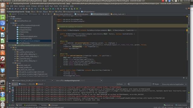Switch to the MainActivity.java editor tab
The image size is (193, 108).
pos(82,14)
